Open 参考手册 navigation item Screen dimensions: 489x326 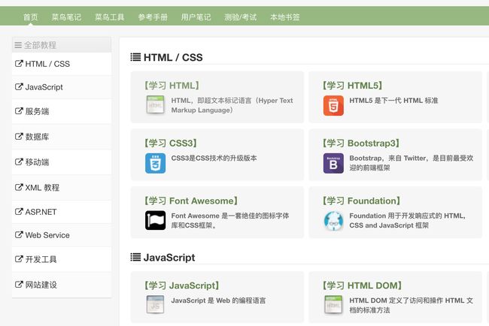pyautogui.click(x=153, y=17)
